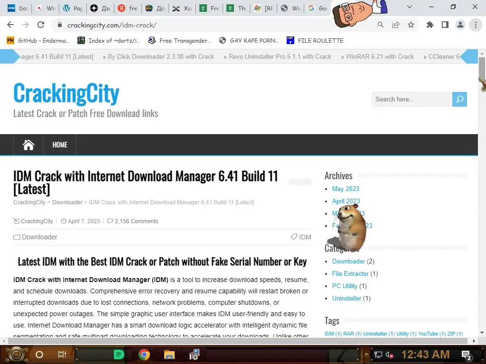Image resolution: width=486 pixels, height=364 pixels.
Task: Open the HOME menu item
Action: [x=60, y=145]
